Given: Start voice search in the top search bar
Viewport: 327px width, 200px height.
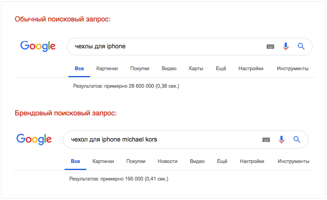Looking at the screenshot, I should point(286,46).
